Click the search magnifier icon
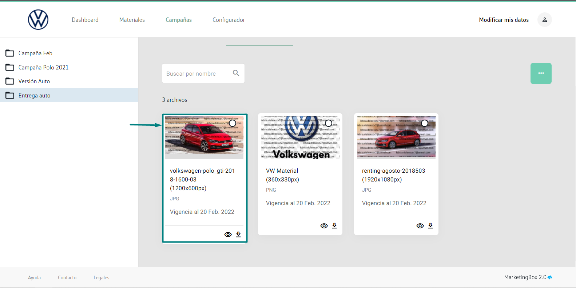The height and width of the screenshot is (288, 576). click(236, 73)
